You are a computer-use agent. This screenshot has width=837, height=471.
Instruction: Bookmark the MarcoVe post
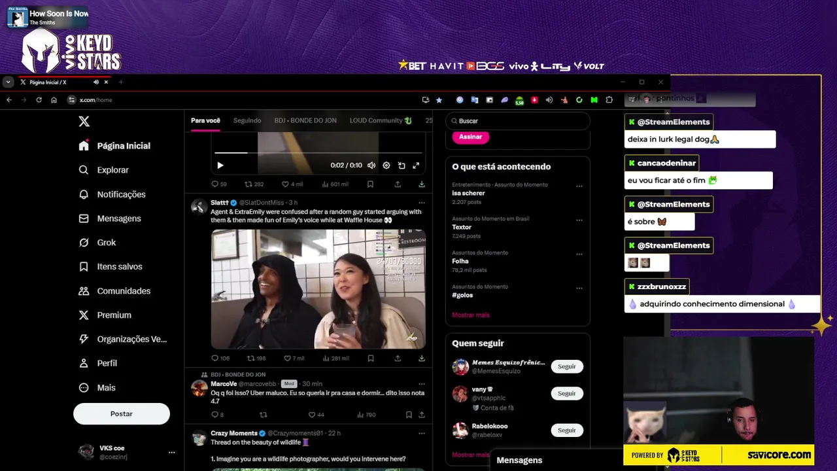[409, 415]
